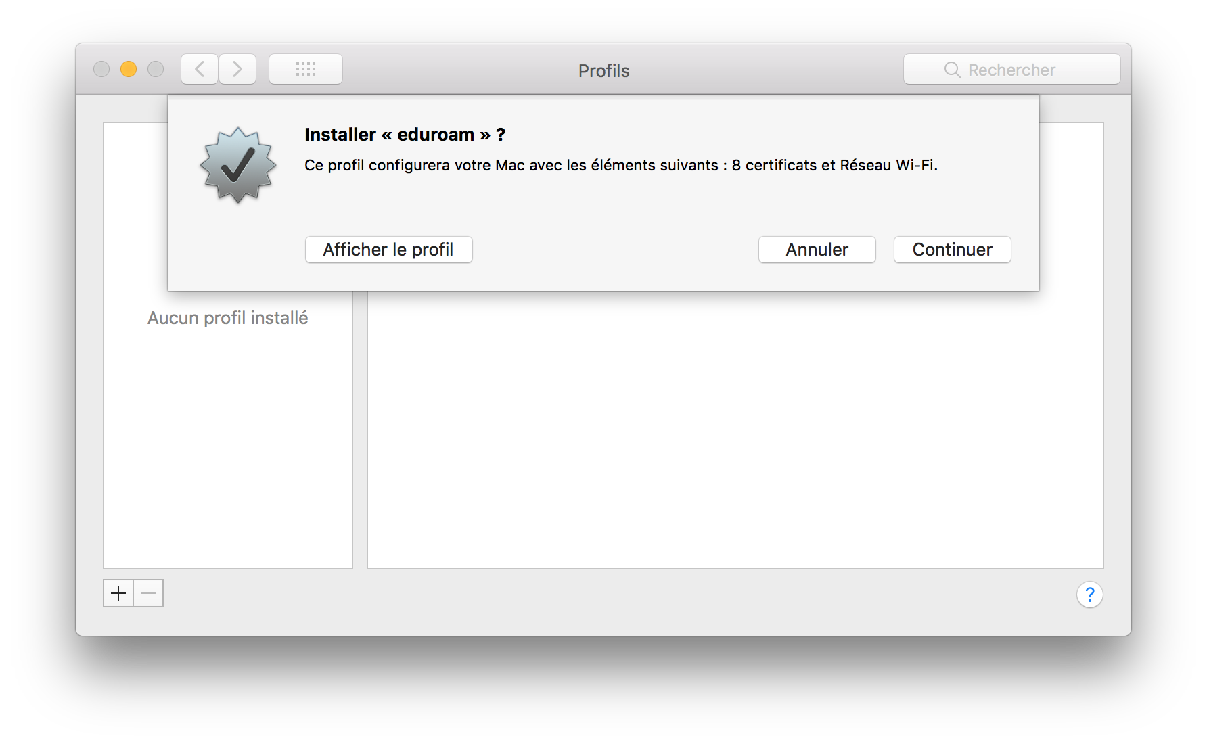This screenshot has height=744, width=1207.
Task: Click the back navigation arrow
Action: (x=199, y=68)
